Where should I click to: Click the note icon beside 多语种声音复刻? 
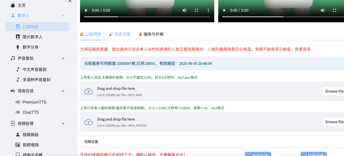coord(18,79)
